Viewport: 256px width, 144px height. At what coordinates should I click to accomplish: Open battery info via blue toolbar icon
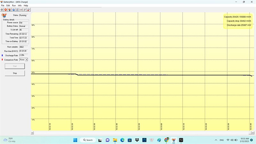point(13,10)
